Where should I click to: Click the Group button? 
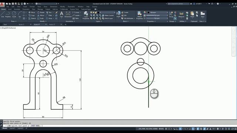pyautogui.click(x=171, y=14)
